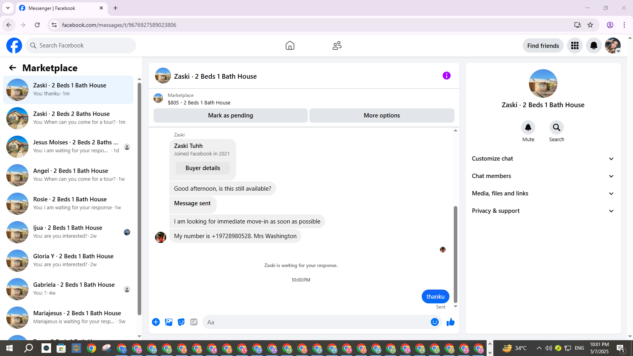The width and height of the screenshot is (633, 356).
Task: Open the Friends icon in top navigation
Action: [337, 45]
